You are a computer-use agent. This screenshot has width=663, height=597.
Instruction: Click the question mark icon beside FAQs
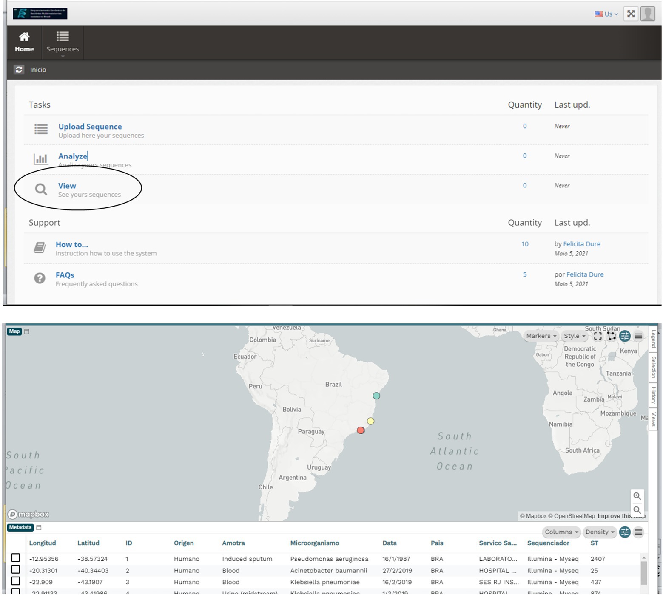(x=40, y=278)
